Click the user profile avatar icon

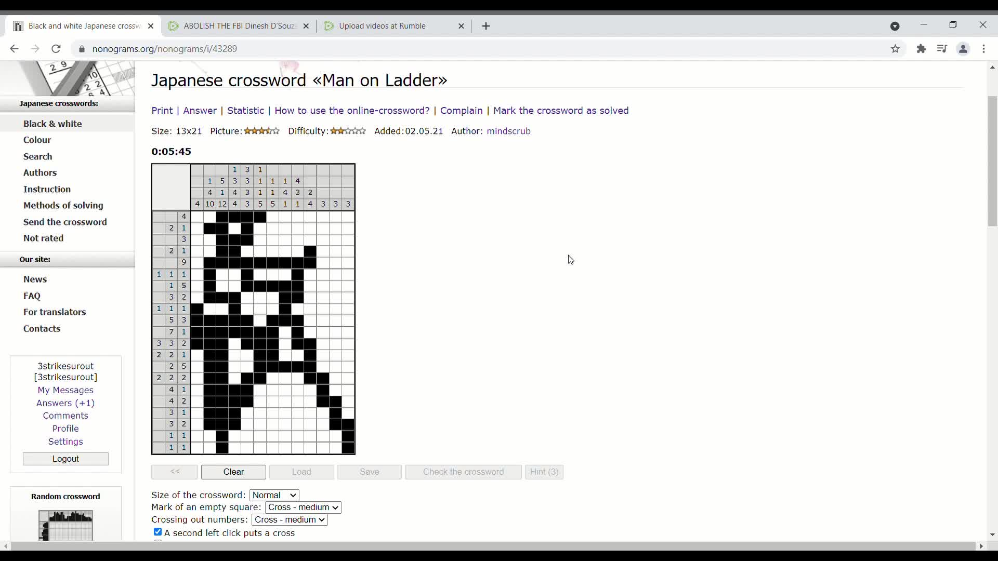[963, 49]
